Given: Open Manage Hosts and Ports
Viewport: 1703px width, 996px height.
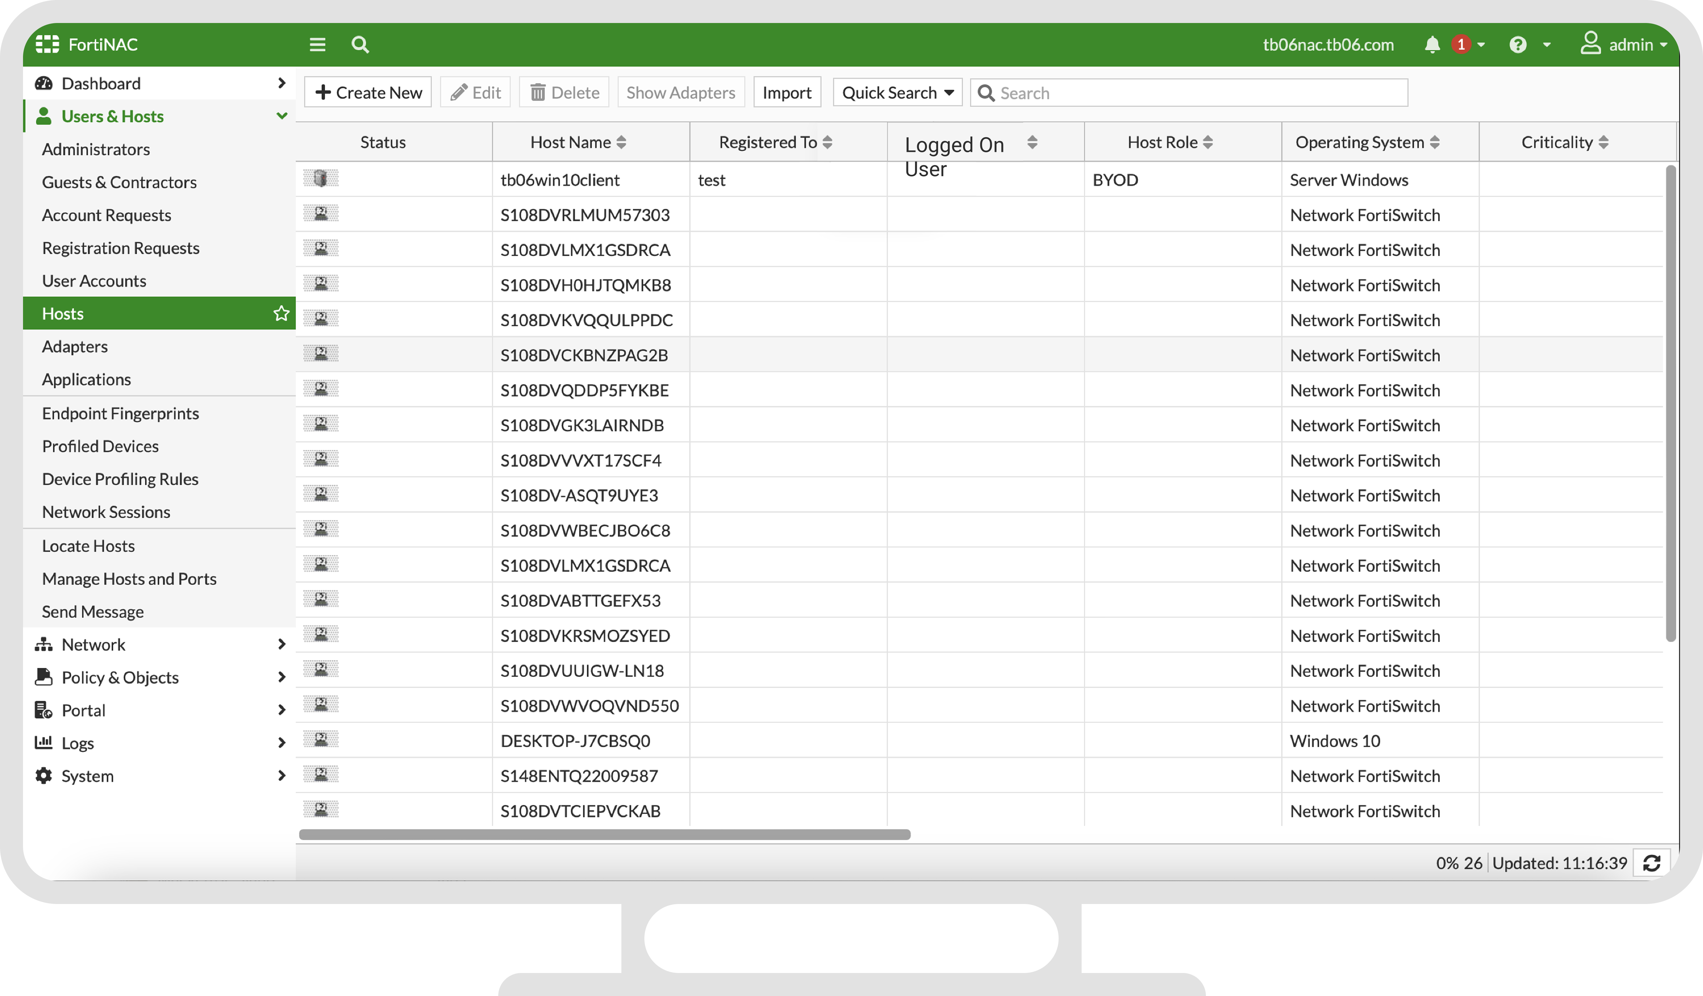Looking at the screenshot, I should [x=129, y=579].
